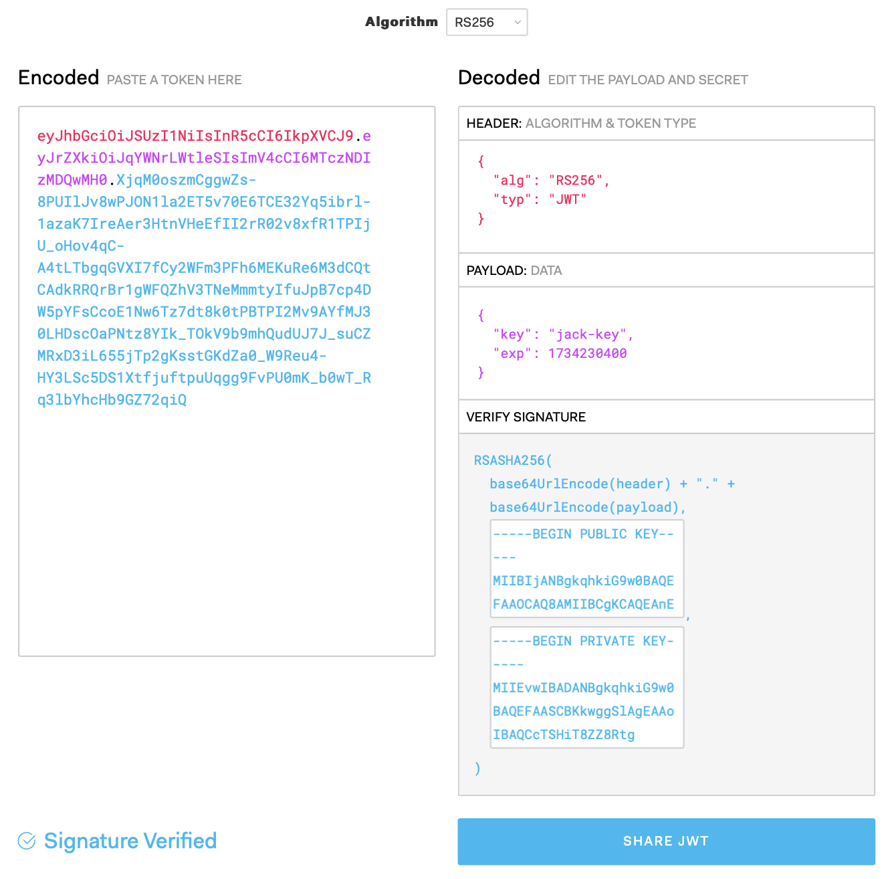Select the Encoded panel heading
The height and width of the screenshot is (879, 892).
pos(58,78)
